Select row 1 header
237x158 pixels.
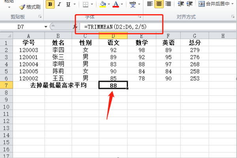coord(6,43)
